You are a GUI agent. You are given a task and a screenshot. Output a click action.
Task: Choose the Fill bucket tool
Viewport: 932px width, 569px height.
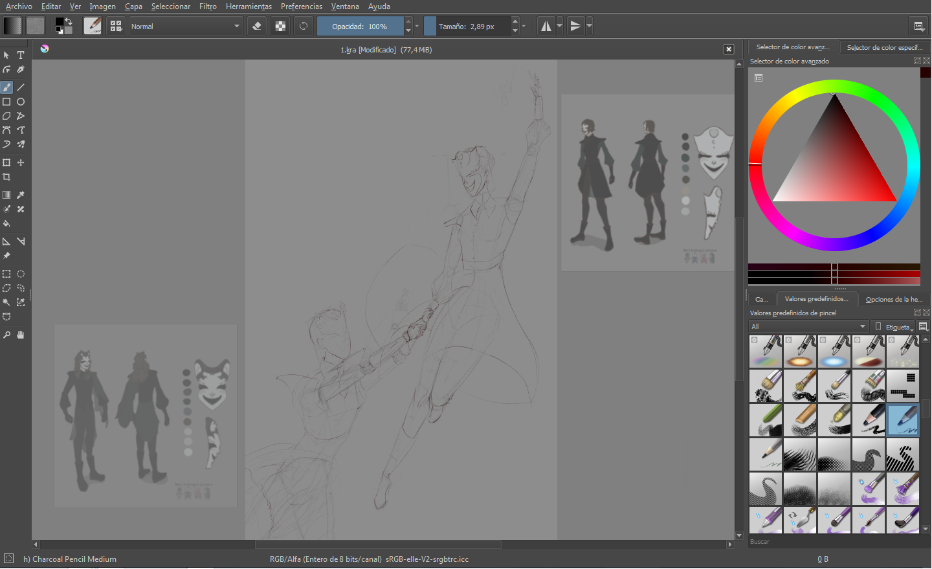click(6, 223)
